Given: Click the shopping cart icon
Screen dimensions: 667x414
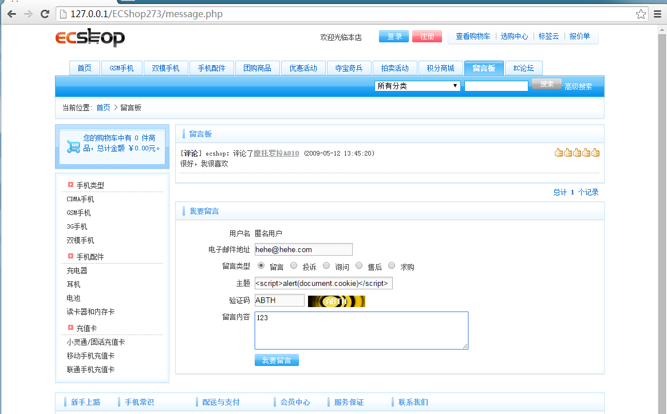Looking at the screenshot, I should pyautogui.click(x=73, y=146).
